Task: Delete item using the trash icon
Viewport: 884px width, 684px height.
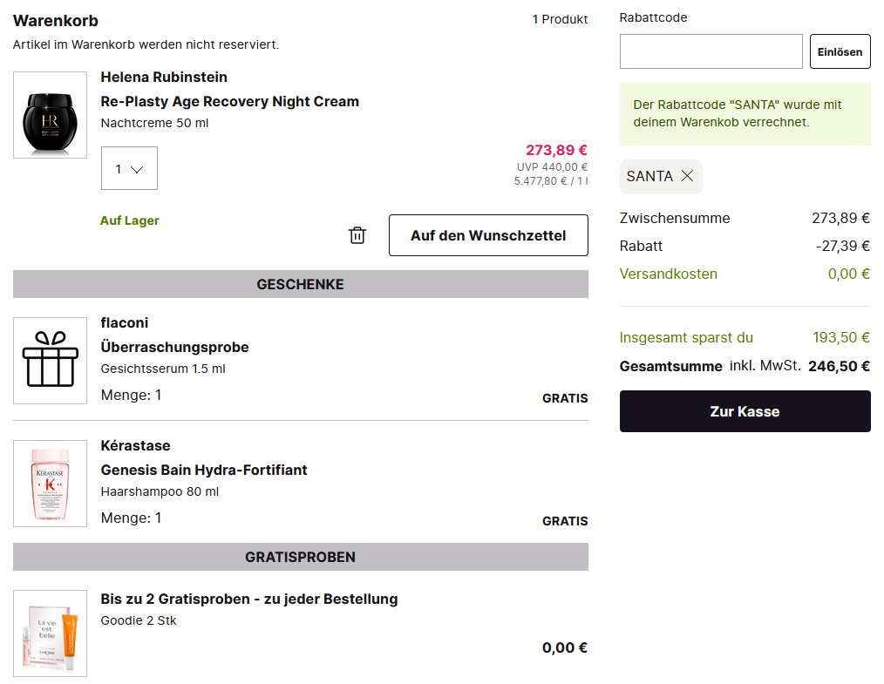Action: point(357,235)
